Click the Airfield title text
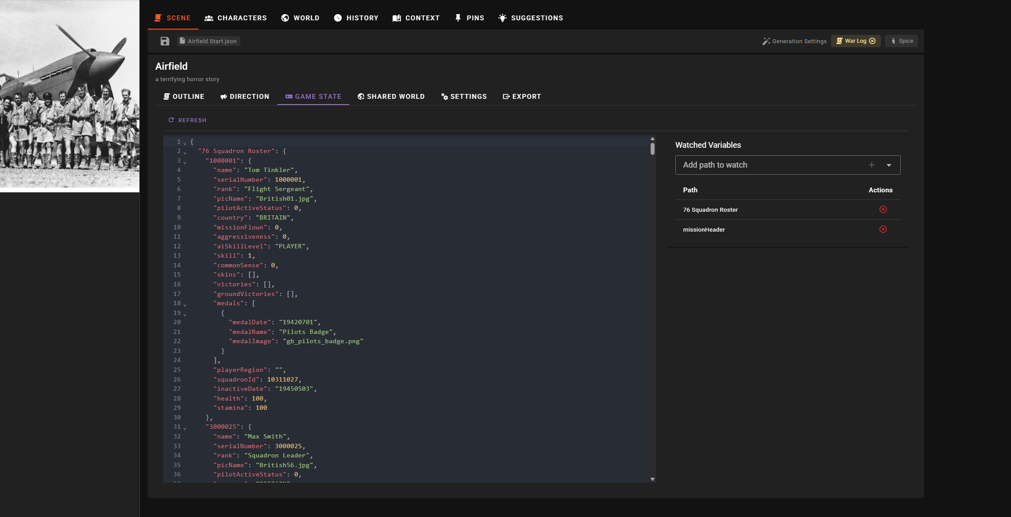 (171, 66)
